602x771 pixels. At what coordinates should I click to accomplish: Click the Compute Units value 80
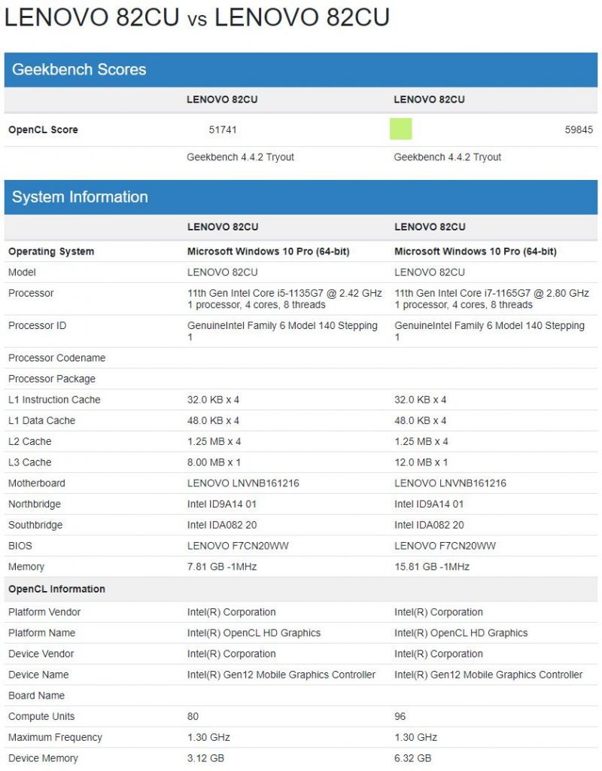(193, 717)
